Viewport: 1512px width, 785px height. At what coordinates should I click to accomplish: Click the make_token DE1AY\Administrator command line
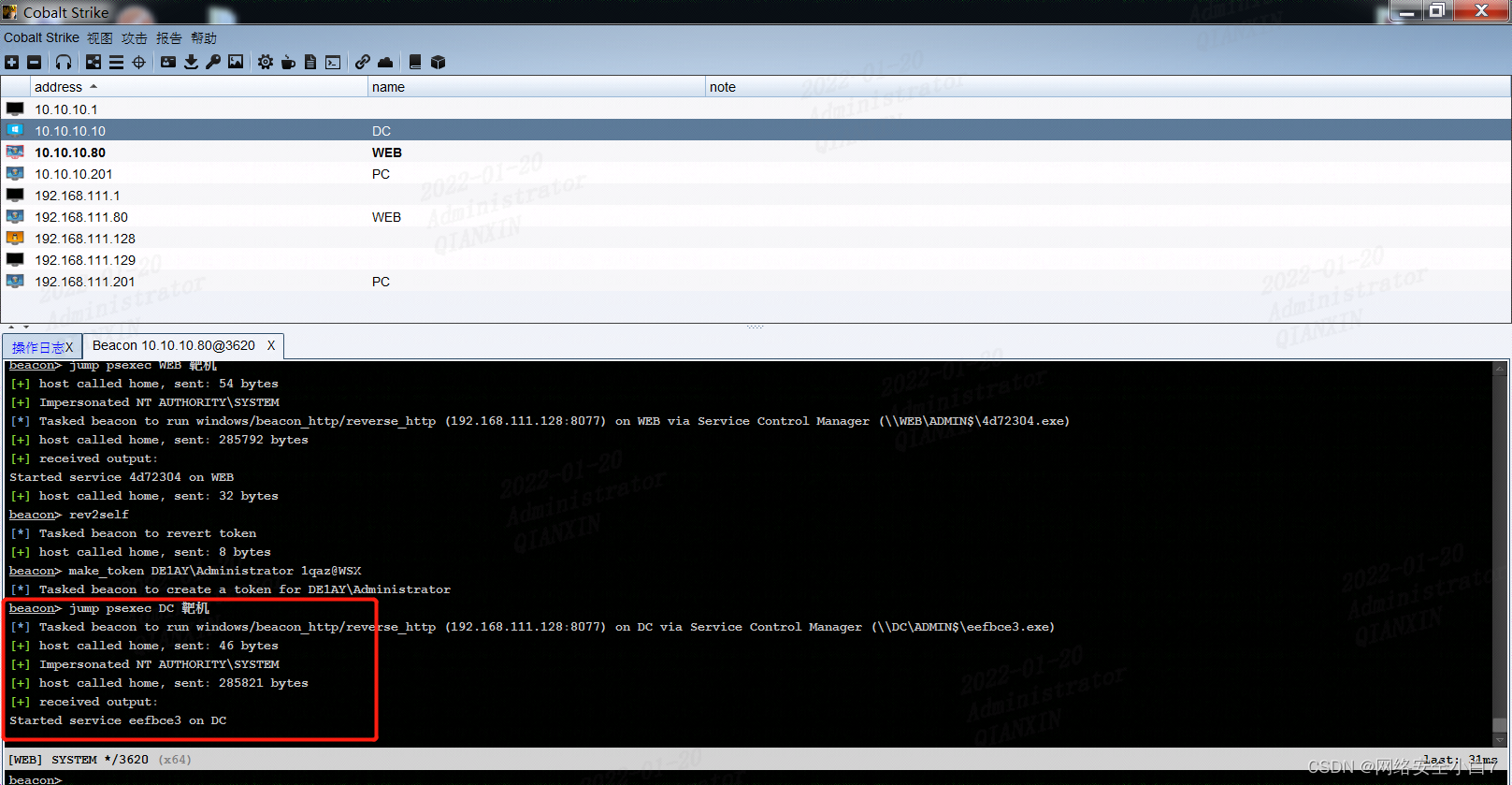point(185,571)
